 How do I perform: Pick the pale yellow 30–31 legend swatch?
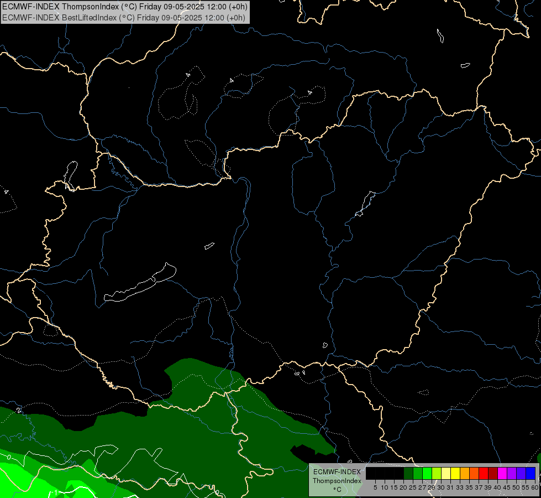[x=446, y=473]
